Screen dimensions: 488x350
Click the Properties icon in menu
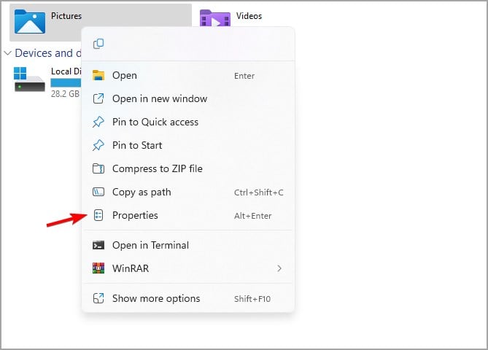click(98, 215)
